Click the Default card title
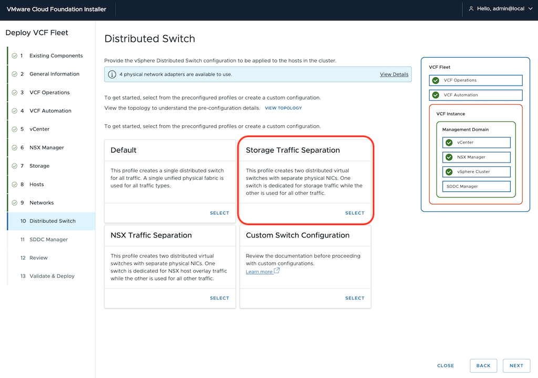The height and width of the screenshot is (378, 538). 123,150
